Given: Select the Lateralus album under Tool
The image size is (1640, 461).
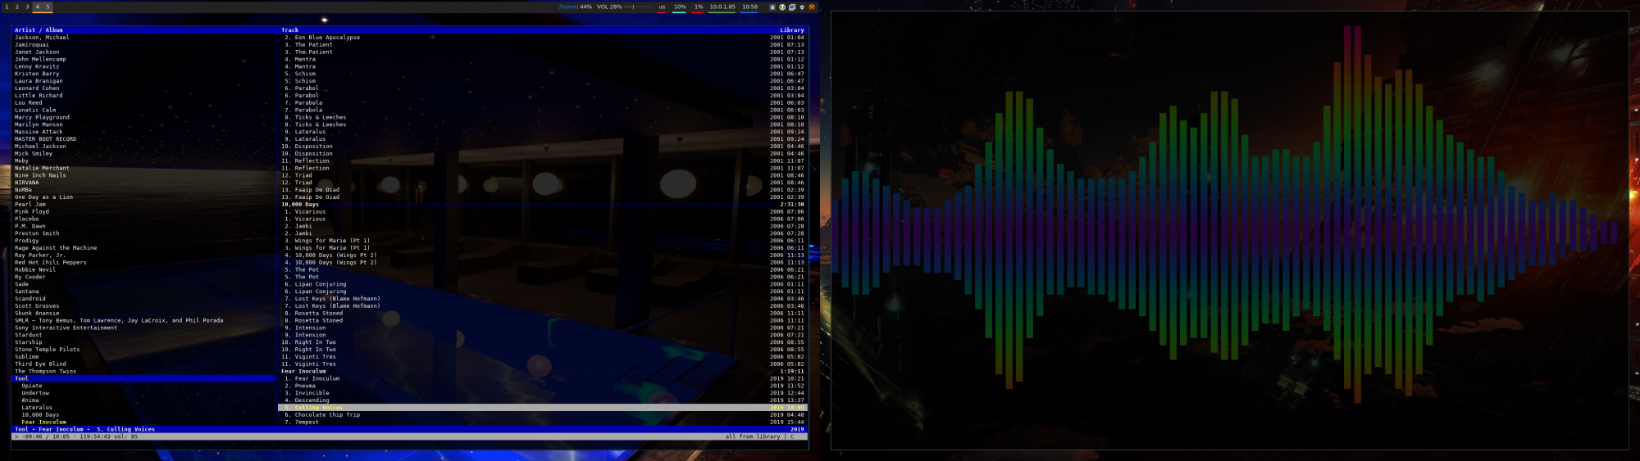Looking at the screenshot, I should pos(37,408).
